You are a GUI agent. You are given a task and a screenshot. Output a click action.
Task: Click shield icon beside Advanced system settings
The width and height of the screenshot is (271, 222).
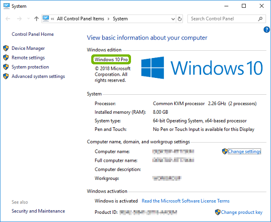coord(6,76)
